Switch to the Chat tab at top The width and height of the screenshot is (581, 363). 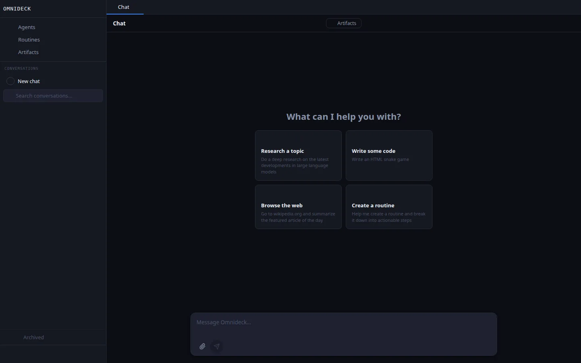click(125, 7)
